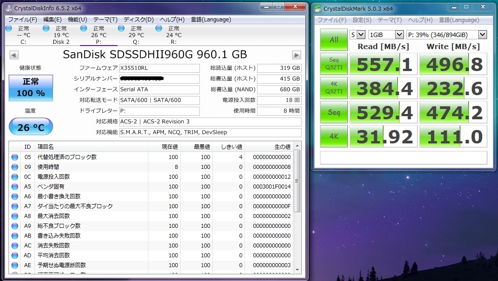
Task: Click the status orb for attribute 05
Action: [15, 157]
